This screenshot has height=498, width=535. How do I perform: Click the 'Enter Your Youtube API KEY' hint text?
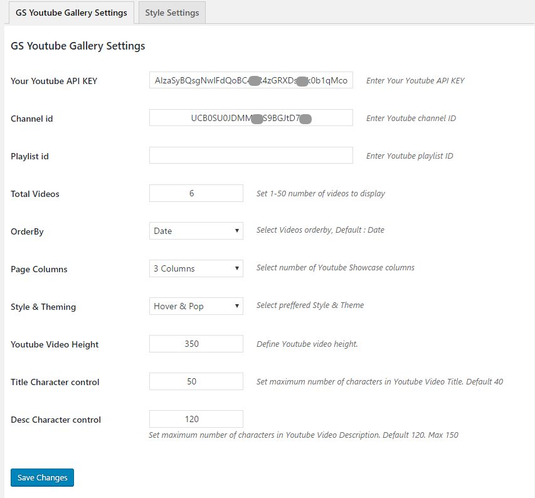[415, 80]
